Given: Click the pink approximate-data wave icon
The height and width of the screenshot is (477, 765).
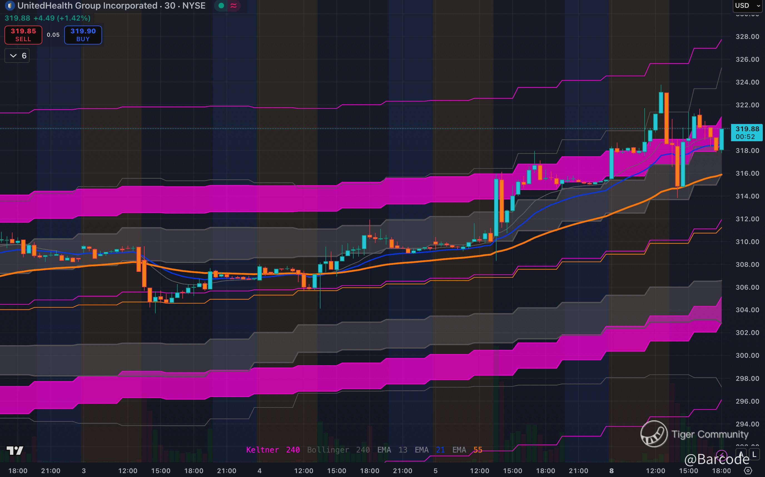Looking at the screenshot, I should pyautogui.click(x=234, y=6).
